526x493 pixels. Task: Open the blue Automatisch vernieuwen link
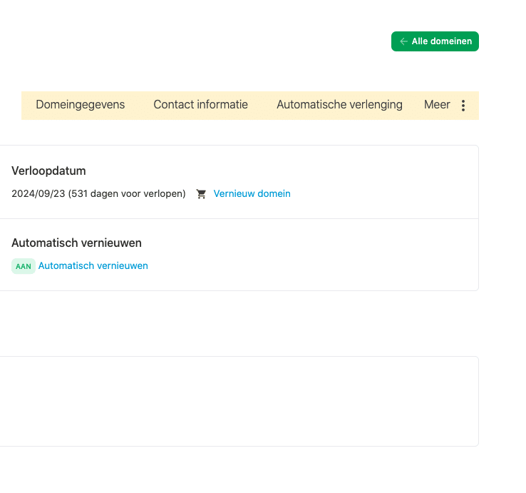tap(93, 266)
